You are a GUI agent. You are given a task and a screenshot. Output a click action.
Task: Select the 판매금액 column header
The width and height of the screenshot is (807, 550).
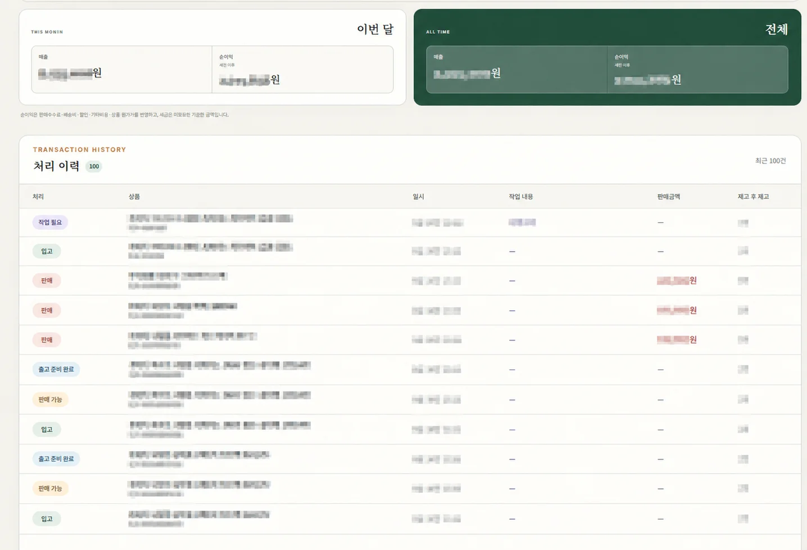[669, 197]
